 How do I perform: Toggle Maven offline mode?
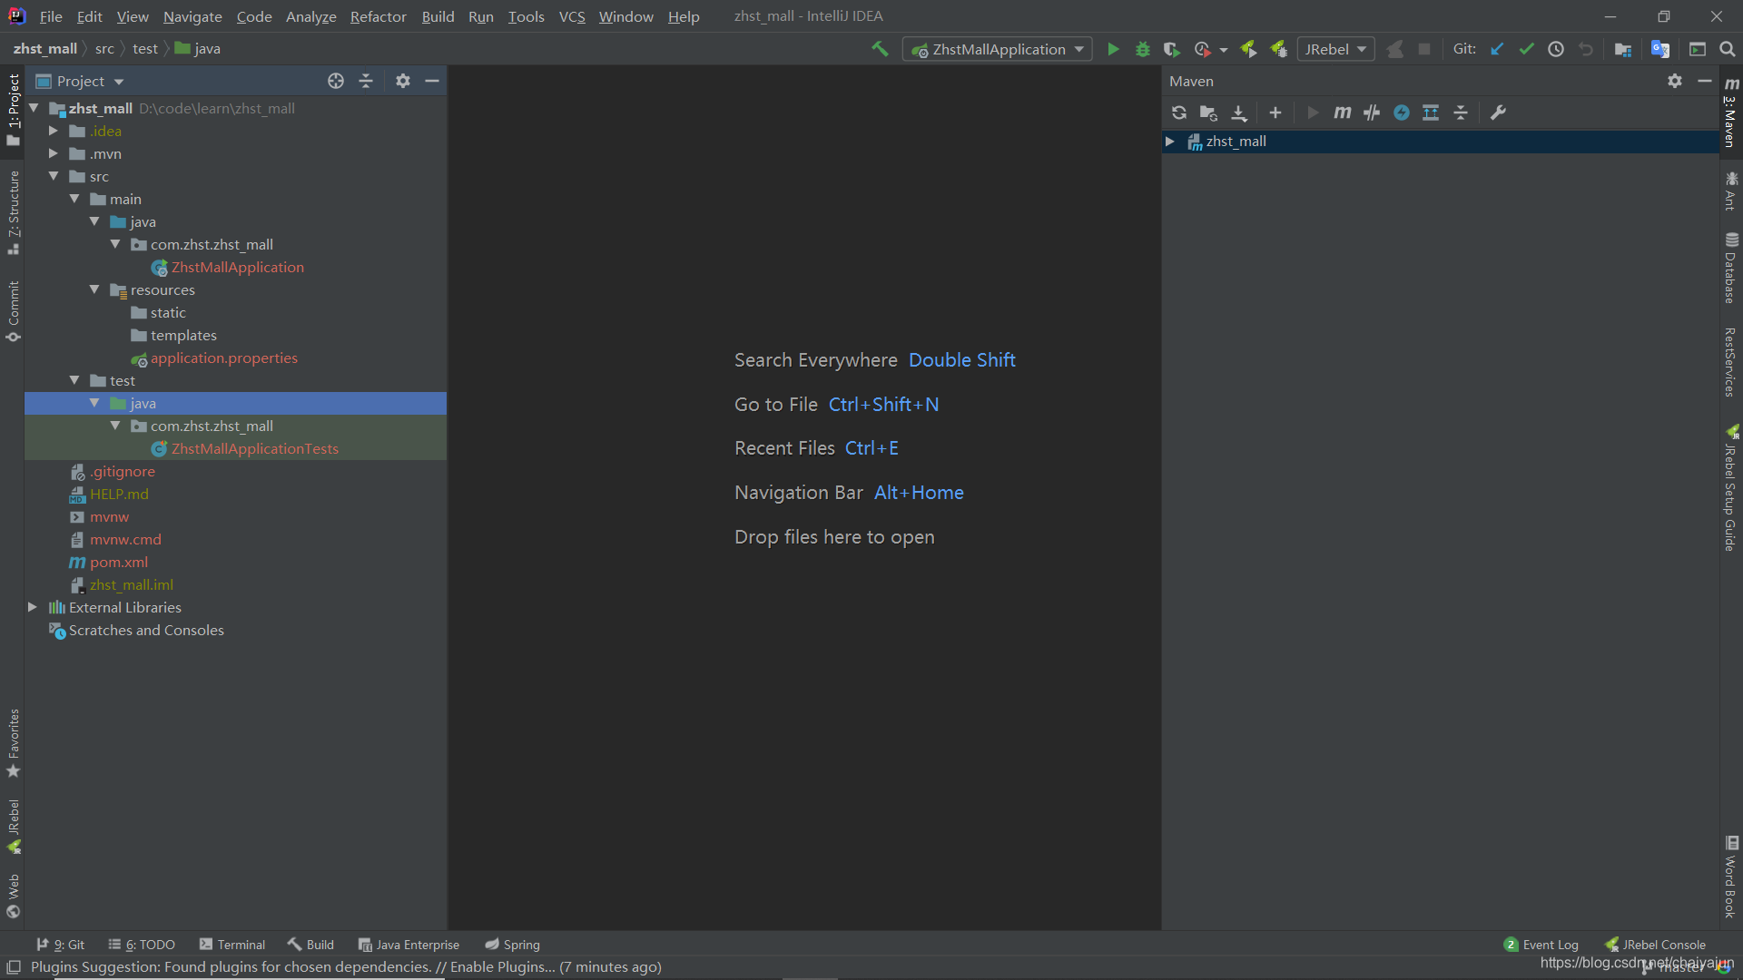[x=1372, y=113]
